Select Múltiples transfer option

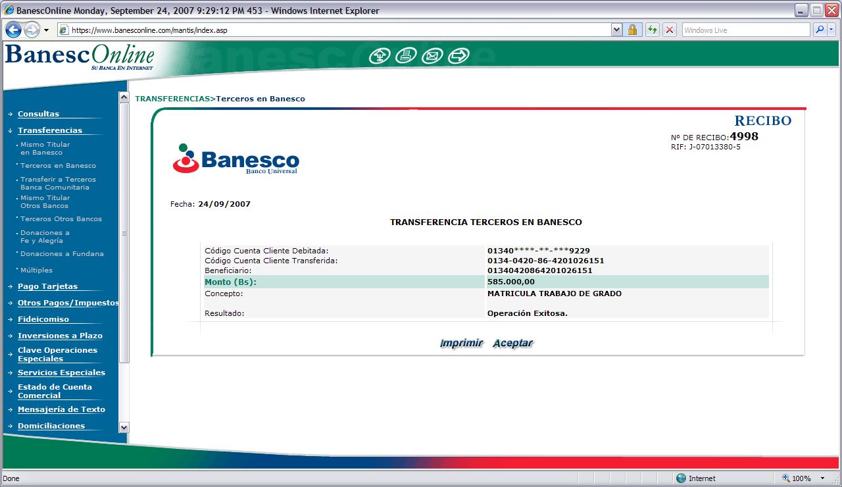[x=36, y=270]
